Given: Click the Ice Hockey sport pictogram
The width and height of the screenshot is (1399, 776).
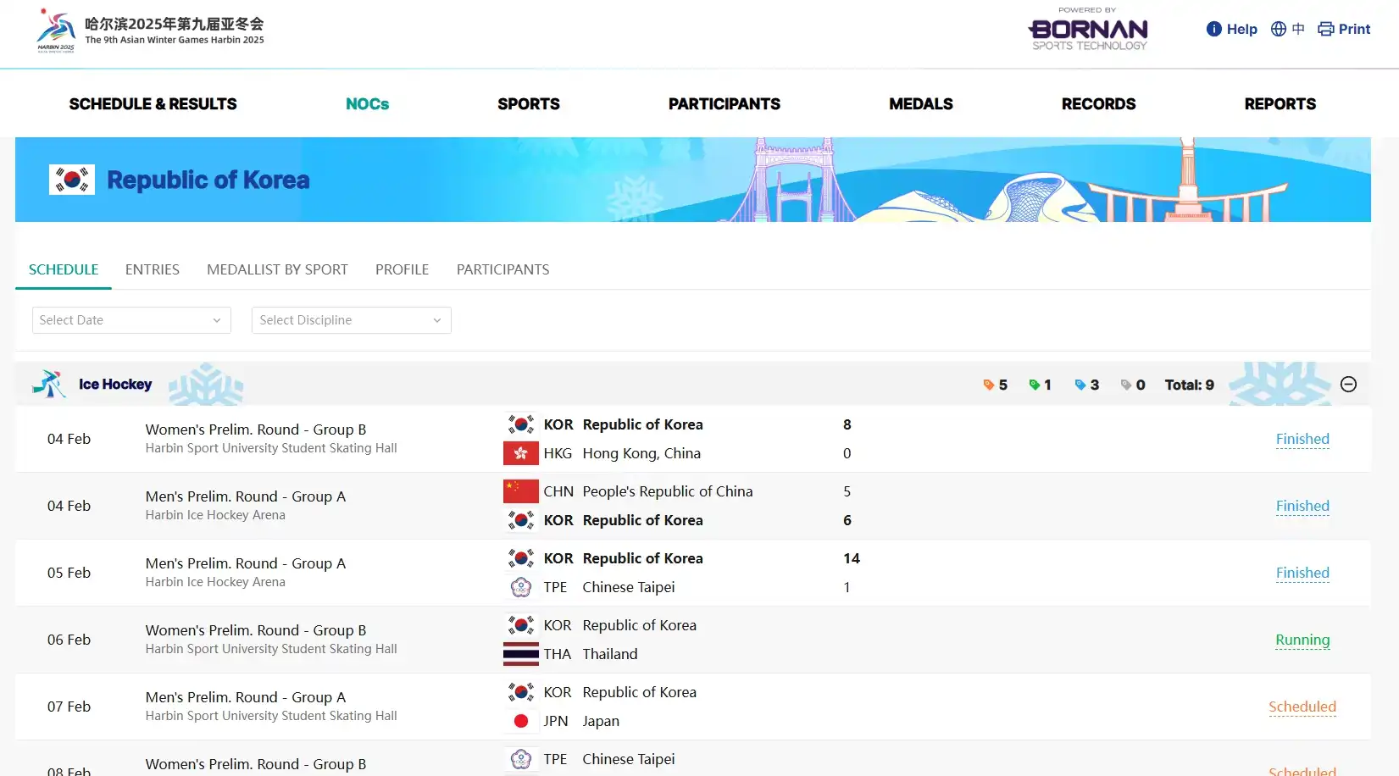Looking at the screenshot, I should pyautogui.click(x=49, y=384).
